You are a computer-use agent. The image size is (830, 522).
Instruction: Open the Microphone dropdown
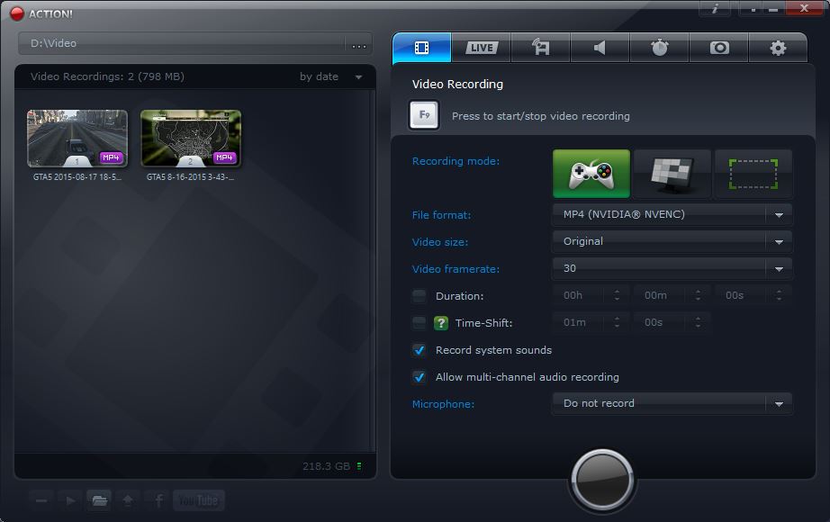[x=672, y=403]
